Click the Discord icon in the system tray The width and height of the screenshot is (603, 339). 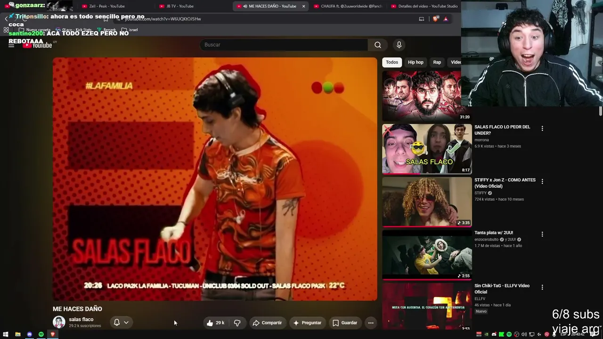pos(494,334)
